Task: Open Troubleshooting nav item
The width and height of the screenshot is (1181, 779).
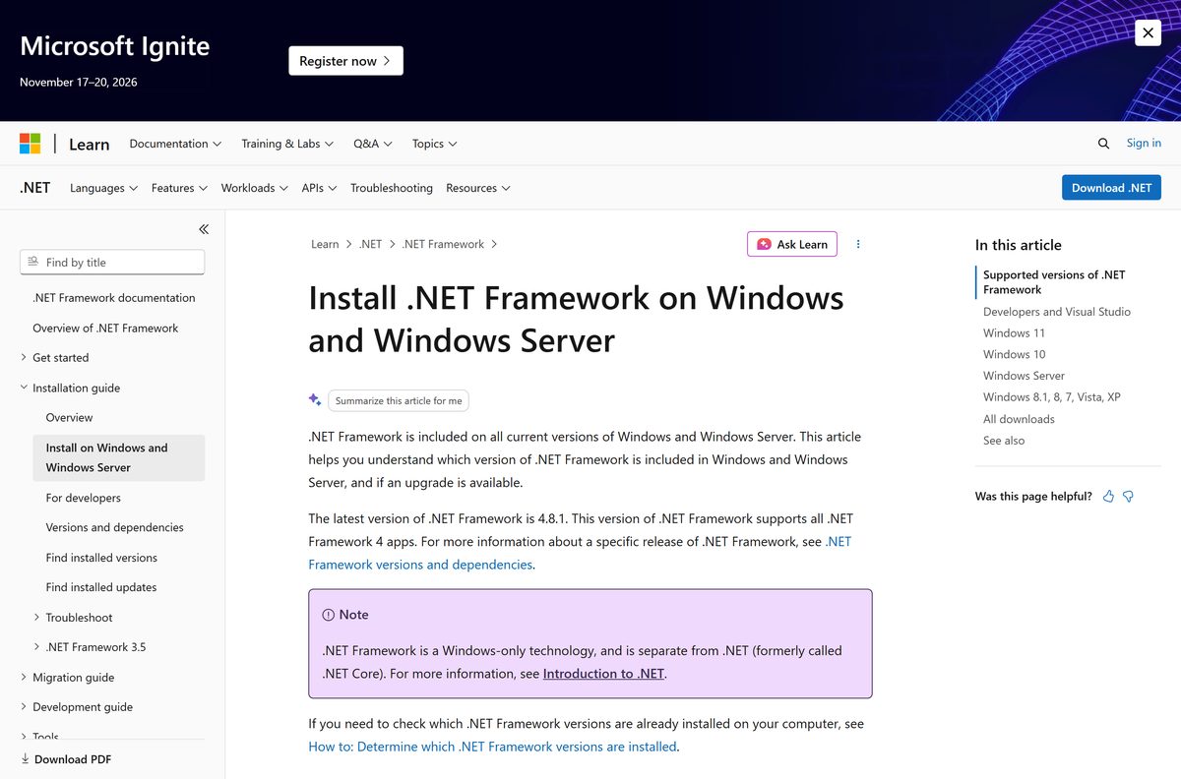Action: point(392,188)
